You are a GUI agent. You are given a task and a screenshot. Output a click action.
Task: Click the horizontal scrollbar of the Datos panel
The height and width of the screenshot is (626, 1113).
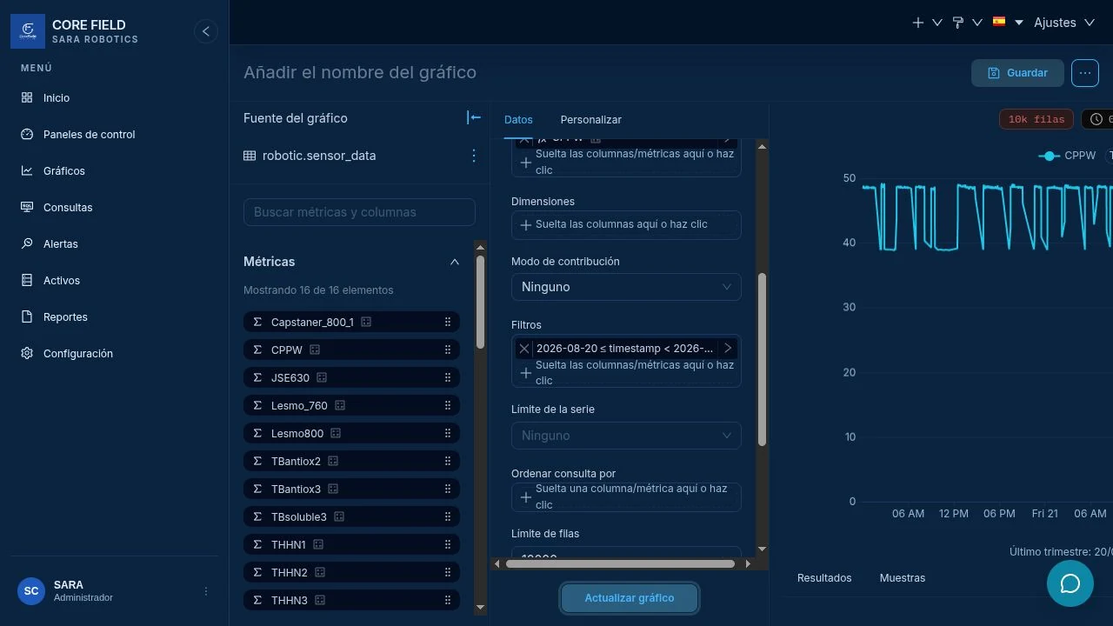[621, 564]
